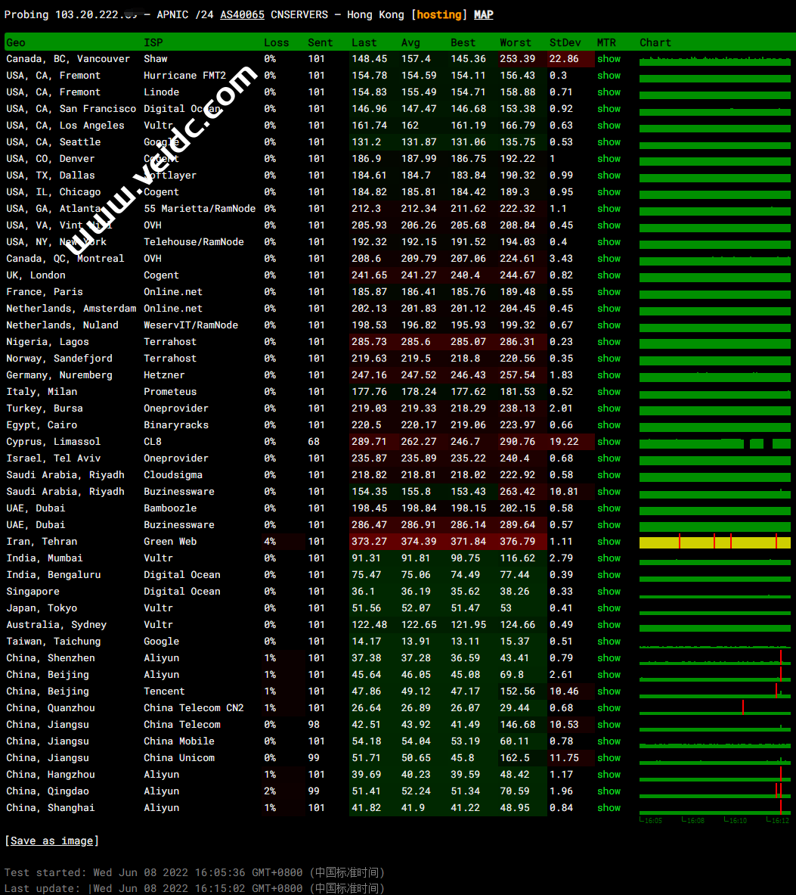Click the Cloudsigma ISP cell
This screenshot has height=895, width=796.
click(173, 475)
